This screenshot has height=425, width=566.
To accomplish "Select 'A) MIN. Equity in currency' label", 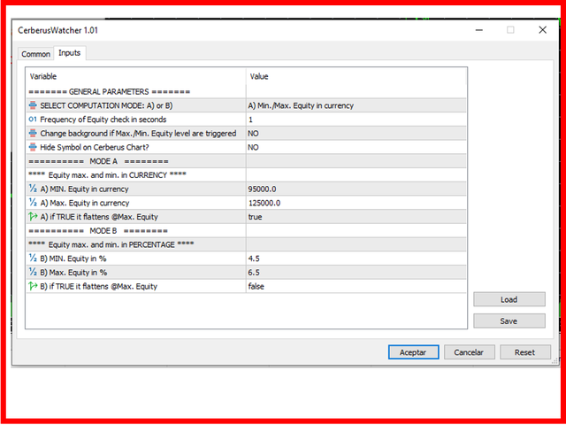I will pos(85,189).
